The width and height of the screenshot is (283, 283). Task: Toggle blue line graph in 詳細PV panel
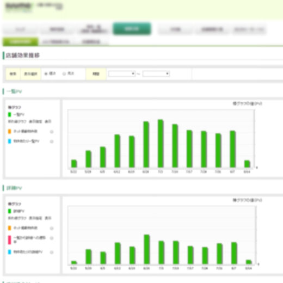pyautogui.click(x=52, y=252)
